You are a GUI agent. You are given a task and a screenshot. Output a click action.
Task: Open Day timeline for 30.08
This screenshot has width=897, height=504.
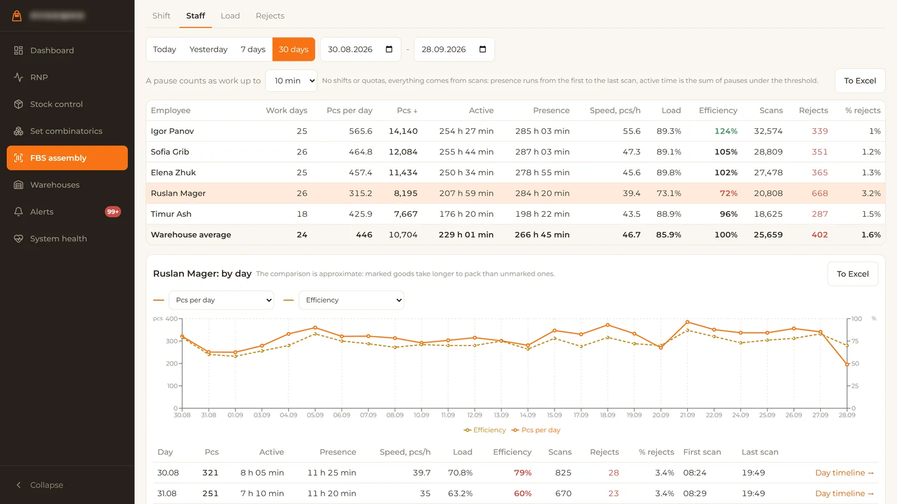click(844, 473)
